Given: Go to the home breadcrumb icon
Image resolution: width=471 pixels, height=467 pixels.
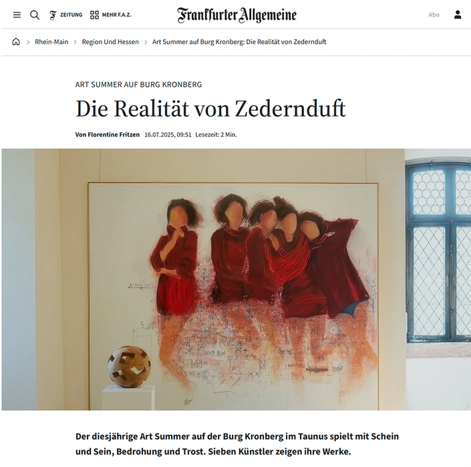Looking at the screenshot, I should click(16, 41).
